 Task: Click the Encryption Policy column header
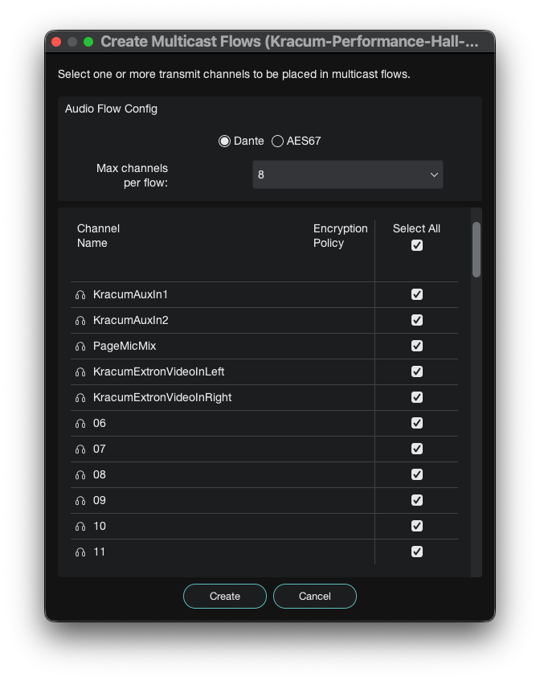pyautogui.click(x=341, y=236)
